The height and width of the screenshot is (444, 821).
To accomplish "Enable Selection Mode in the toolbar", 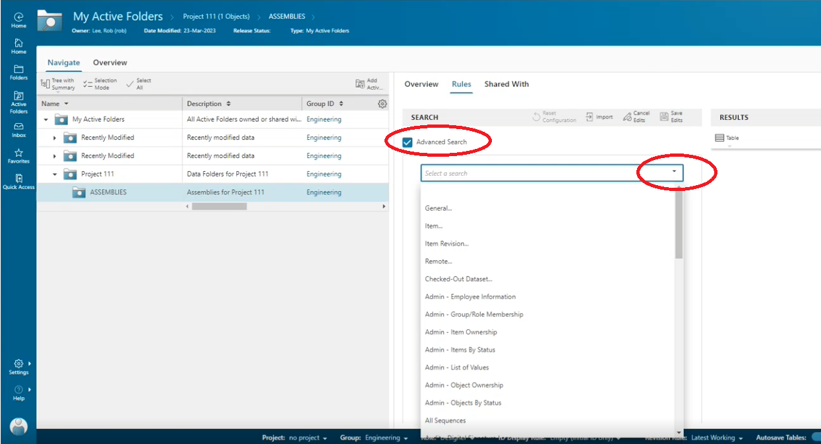I will (x=98, y=82).
